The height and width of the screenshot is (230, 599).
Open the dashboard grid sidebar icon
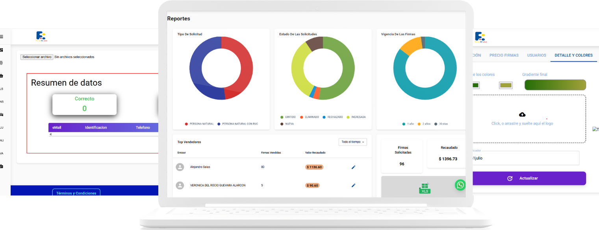(x=2, y=50)
